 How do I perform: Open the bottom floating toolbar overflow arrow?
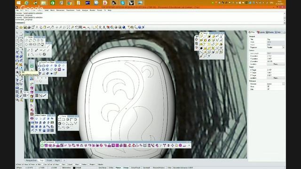pos(189,146)
